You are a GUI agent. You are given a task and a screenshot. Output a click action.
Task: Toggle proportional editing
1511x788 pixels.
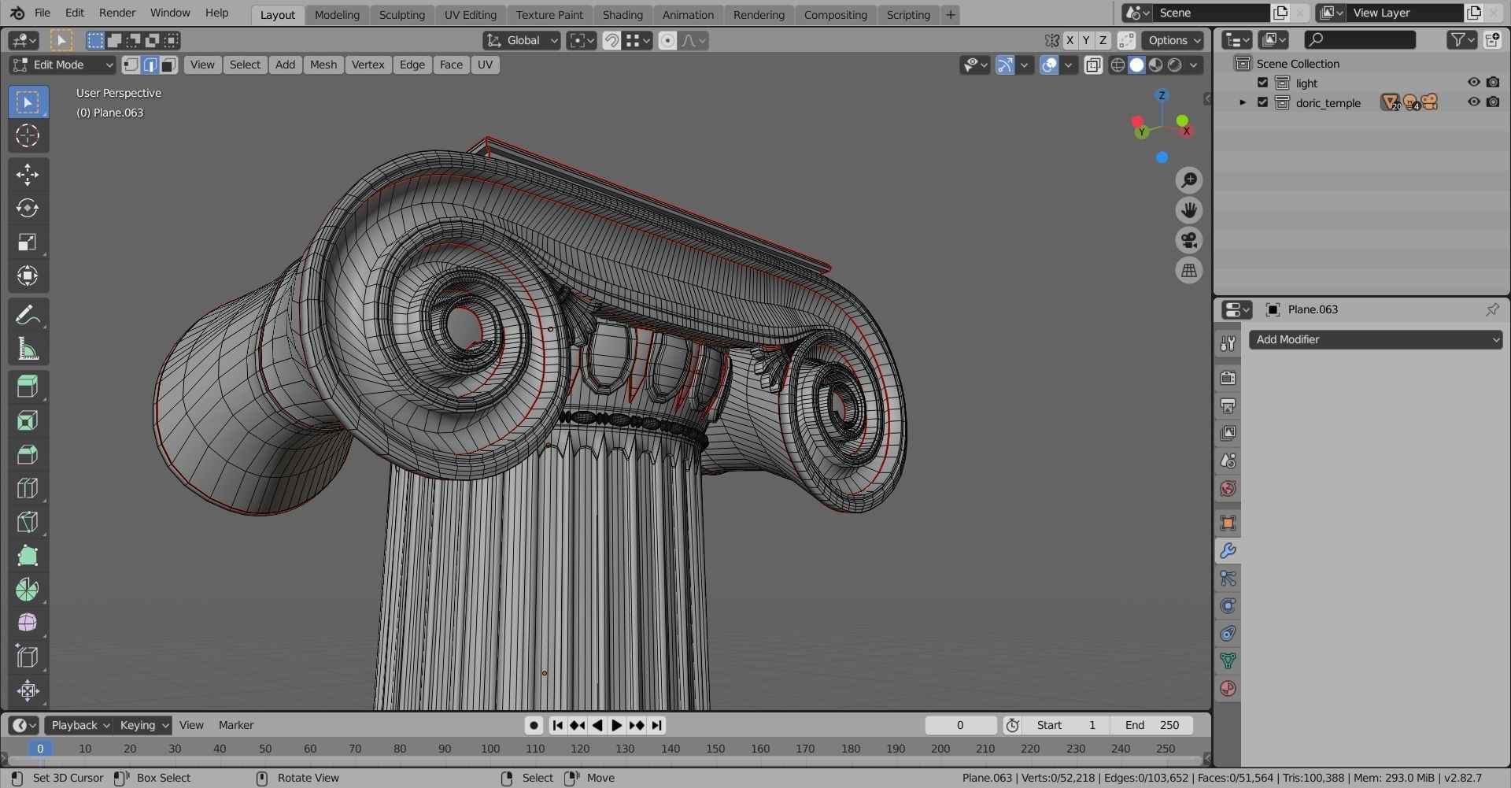[667, 40]
